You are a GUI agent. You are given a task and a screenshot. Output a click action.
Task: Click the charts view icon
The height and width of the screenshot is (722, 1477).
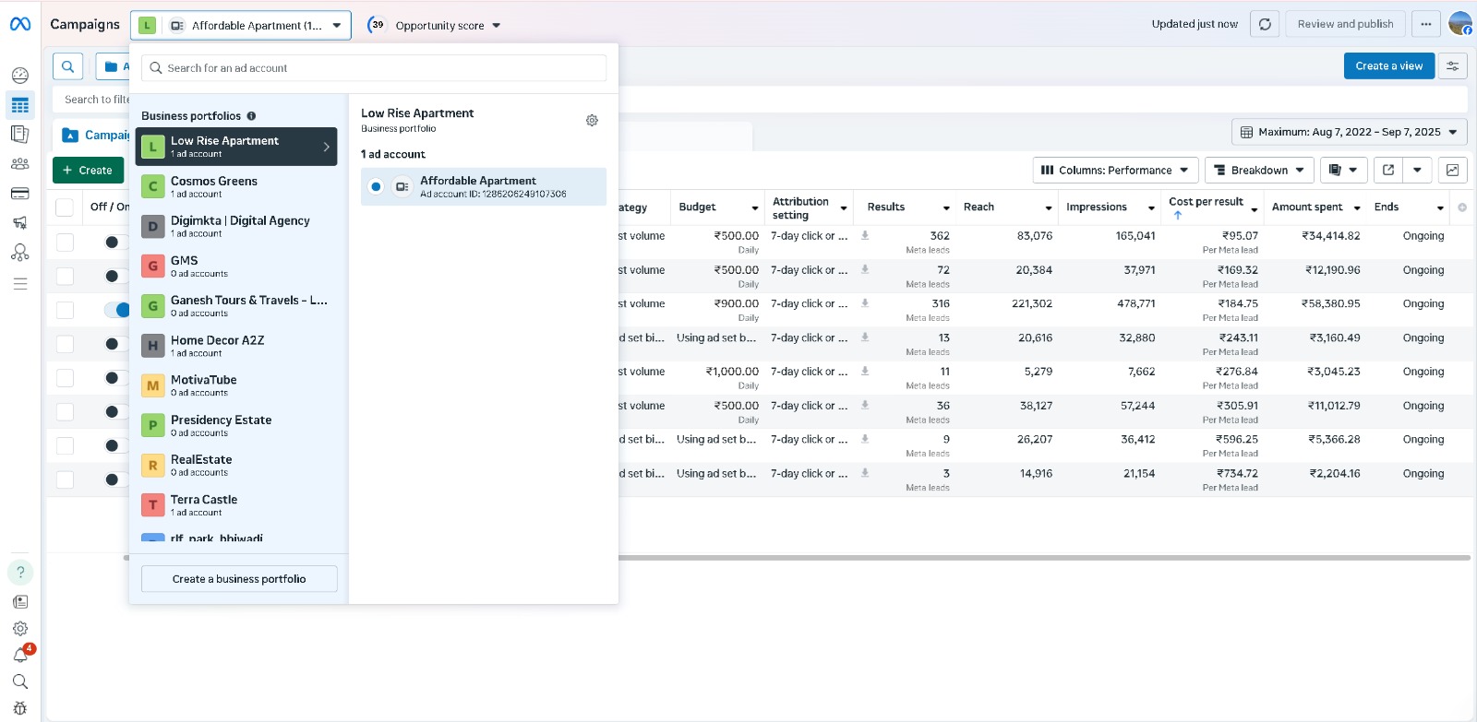click(1452, 170)
